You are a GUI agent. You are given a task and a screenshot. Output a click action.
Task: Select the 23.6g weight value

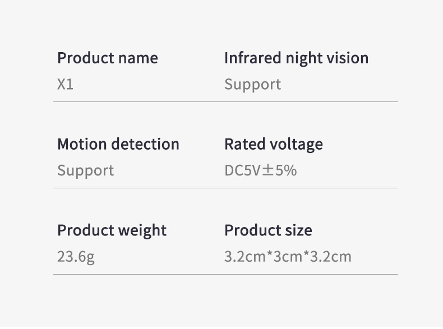tap(76, 257)
